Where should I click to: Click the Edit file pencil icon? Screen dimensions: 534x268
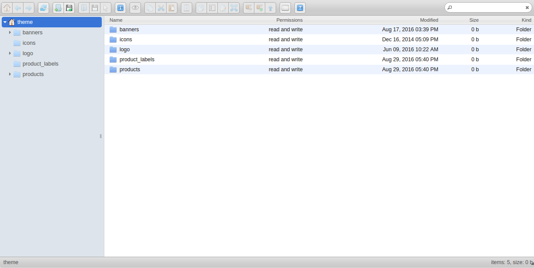point(223,8)
